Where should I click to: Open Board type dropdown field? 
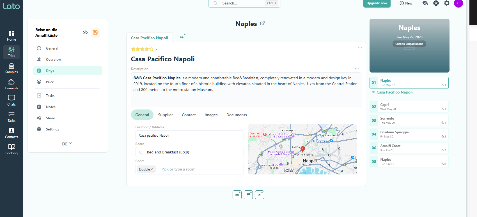(189, 152)
